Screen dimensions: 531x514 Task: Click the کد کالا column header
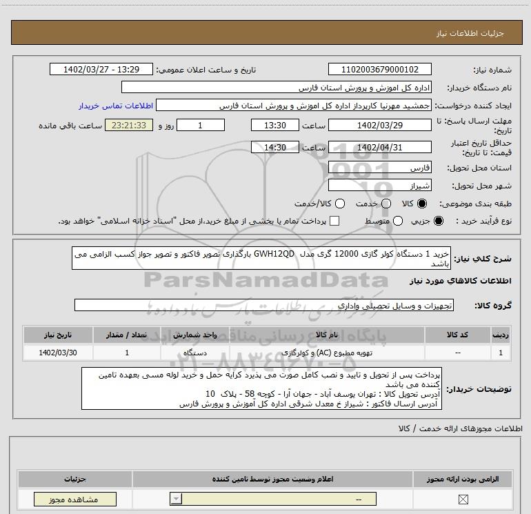tap(458, 335)
